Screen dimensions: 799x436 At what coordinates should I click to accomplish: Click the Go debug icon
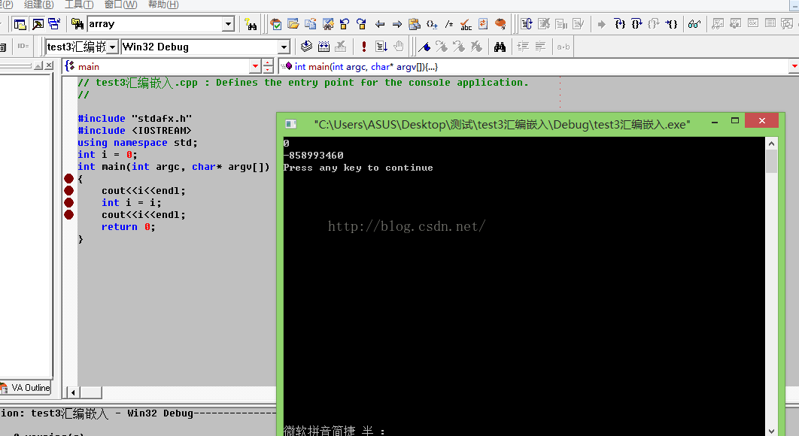click(x=381, y=47)
